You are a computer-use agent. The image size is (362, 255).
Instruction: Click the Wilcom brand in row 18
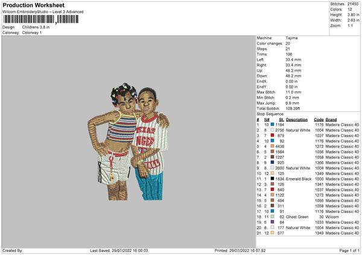[332, 217]
